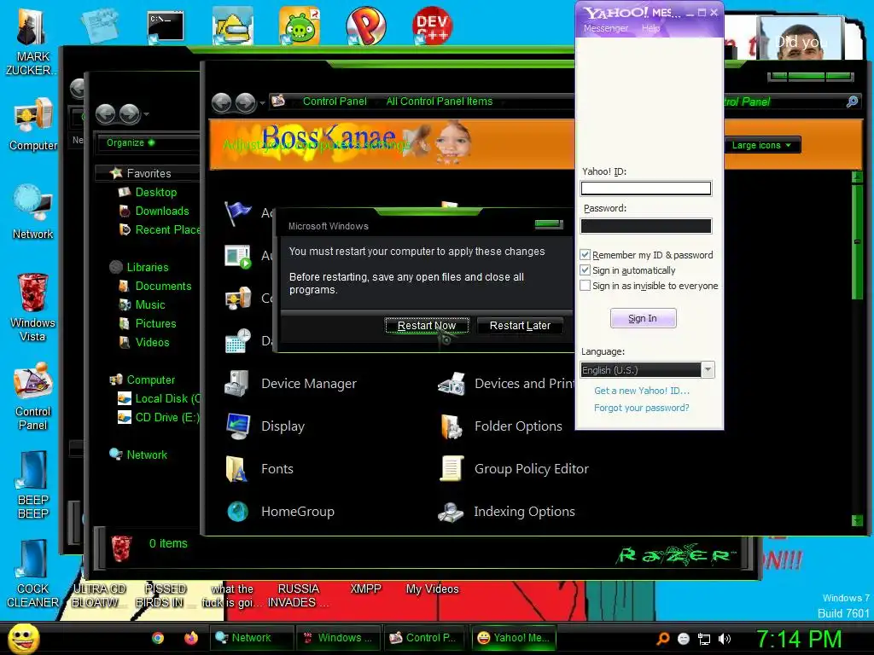Launch the Bad Piggies game icon
Image resolution: width=874 pixels, height=655 pixels.
tap(300, 26)
